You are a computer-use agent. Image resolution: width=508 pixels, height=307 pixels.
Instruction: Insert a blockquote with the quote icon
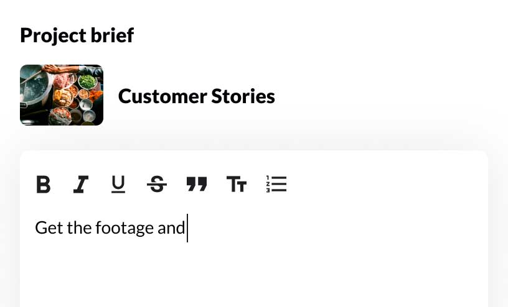[197, 185]
